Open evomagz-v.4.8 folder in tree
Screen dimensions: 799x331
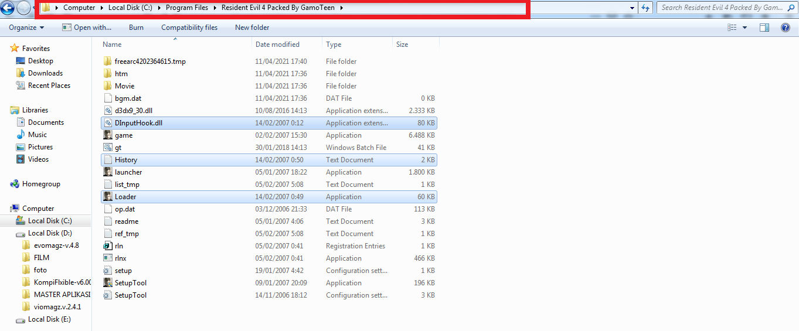click(56, 245)
